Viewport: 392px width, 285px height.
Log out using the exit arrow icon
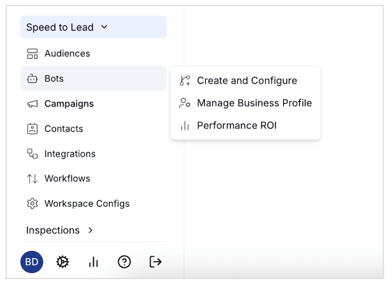(x=155, y=262)
